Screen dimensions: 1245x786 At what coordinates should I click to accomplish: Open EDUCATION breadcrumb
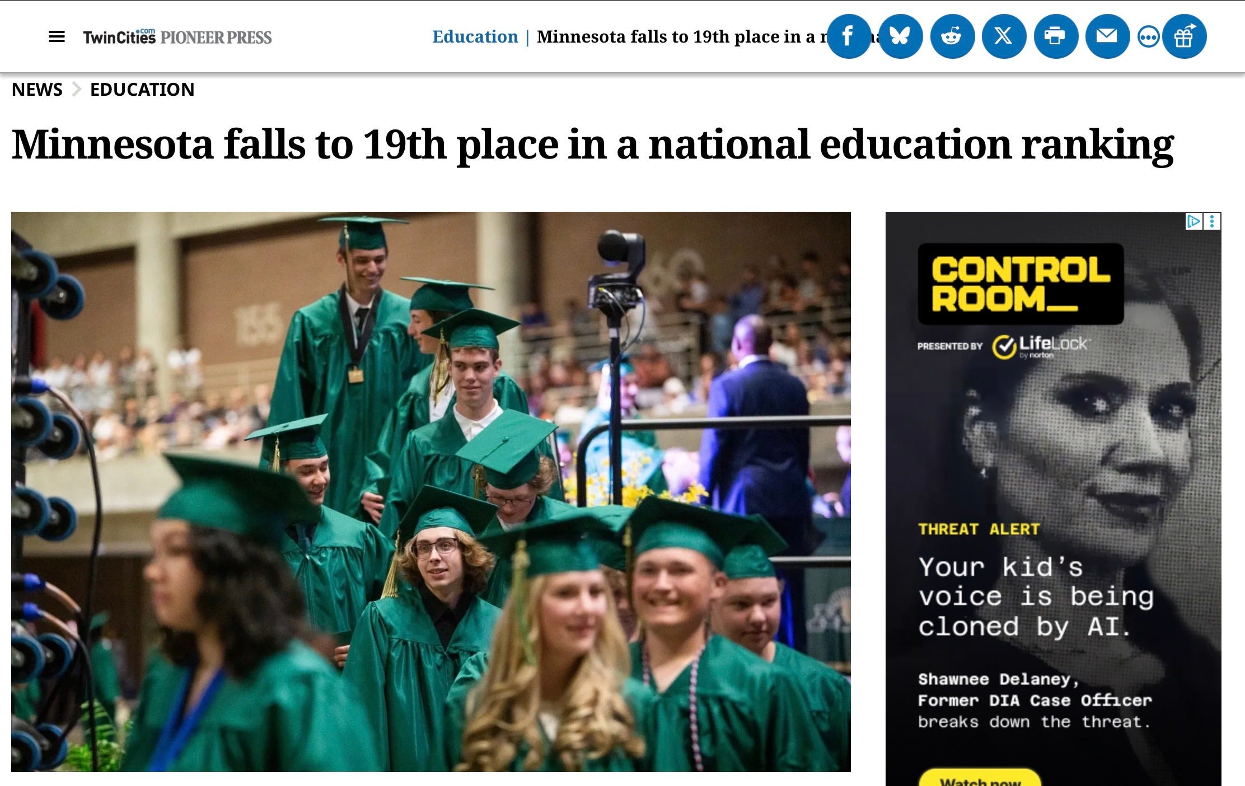click(x=142, y=90)
